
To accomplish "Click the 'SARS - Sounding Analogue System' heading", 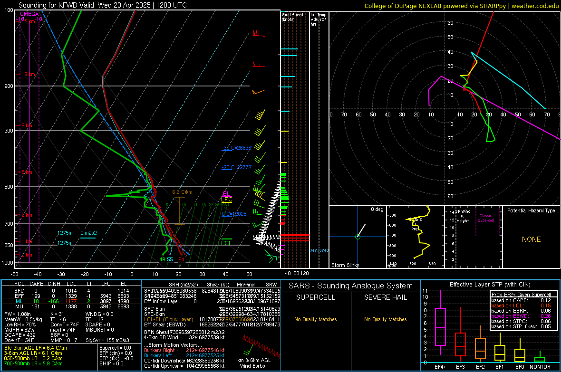I will [351, 286].
